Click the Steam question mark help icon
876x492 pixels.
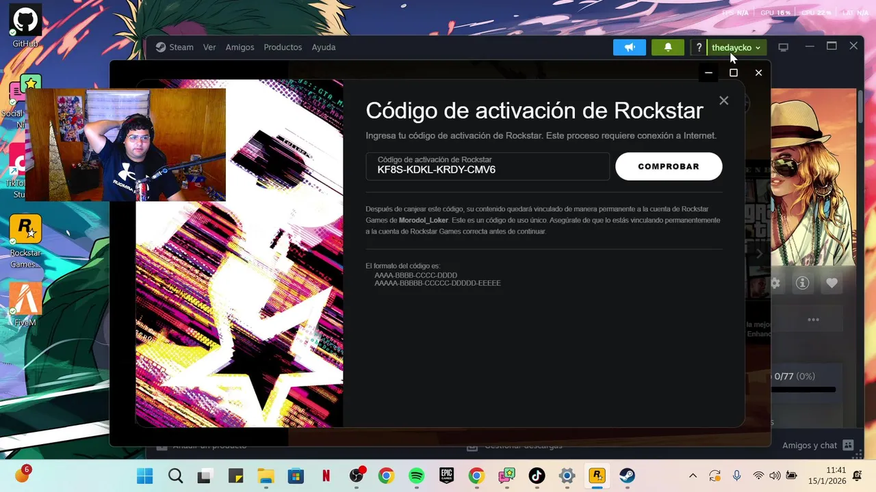pyautogui.click(x=699, y=47)
